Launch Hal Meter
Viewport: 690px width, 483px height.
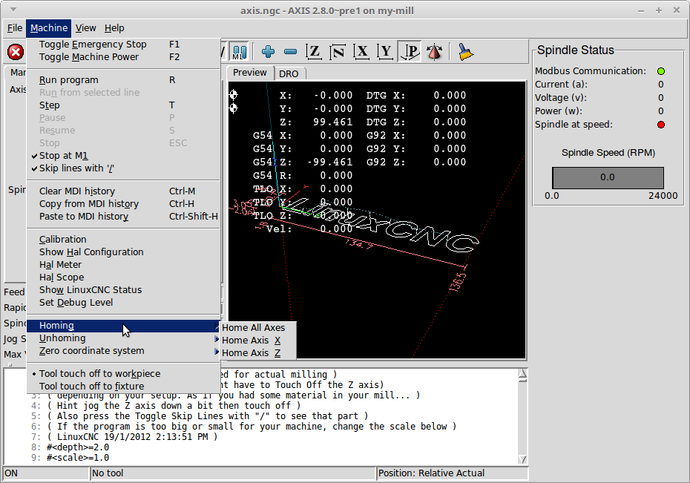(x=123, y=265)
